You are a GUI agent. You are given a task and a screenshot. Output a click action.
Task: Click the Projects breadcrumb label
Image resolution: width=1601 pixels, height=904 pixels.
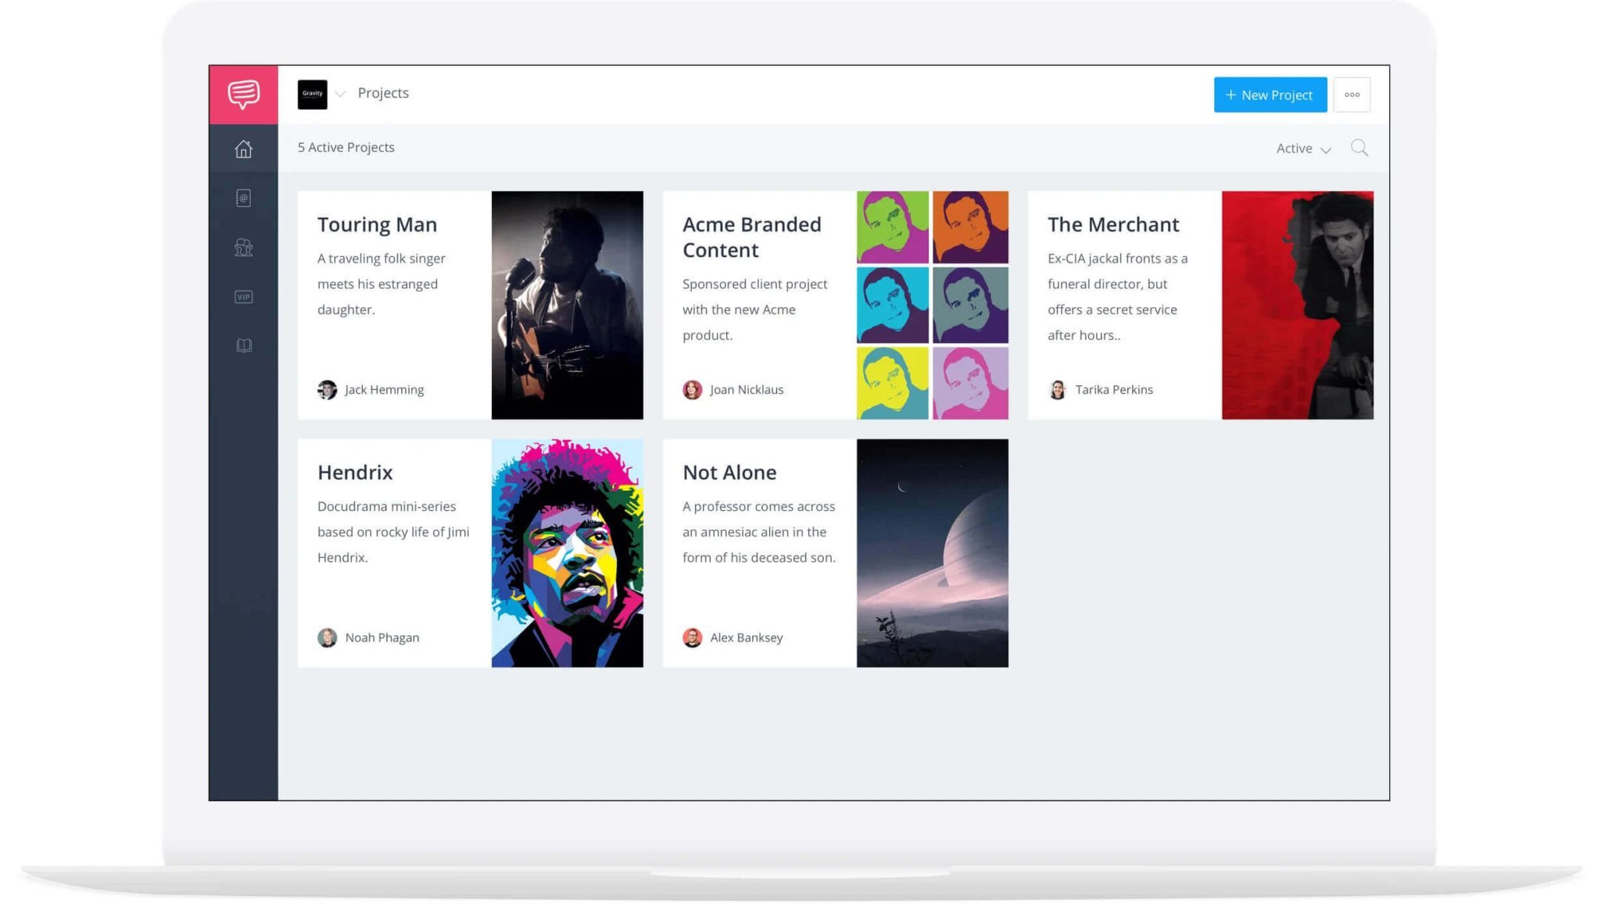pyautogui.click(x=383, y=93)
